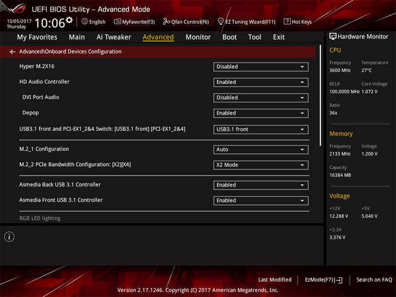Viewport: 396px width, 297px height.
Task: Click the info icon in help area
Action: click(9, 237)
